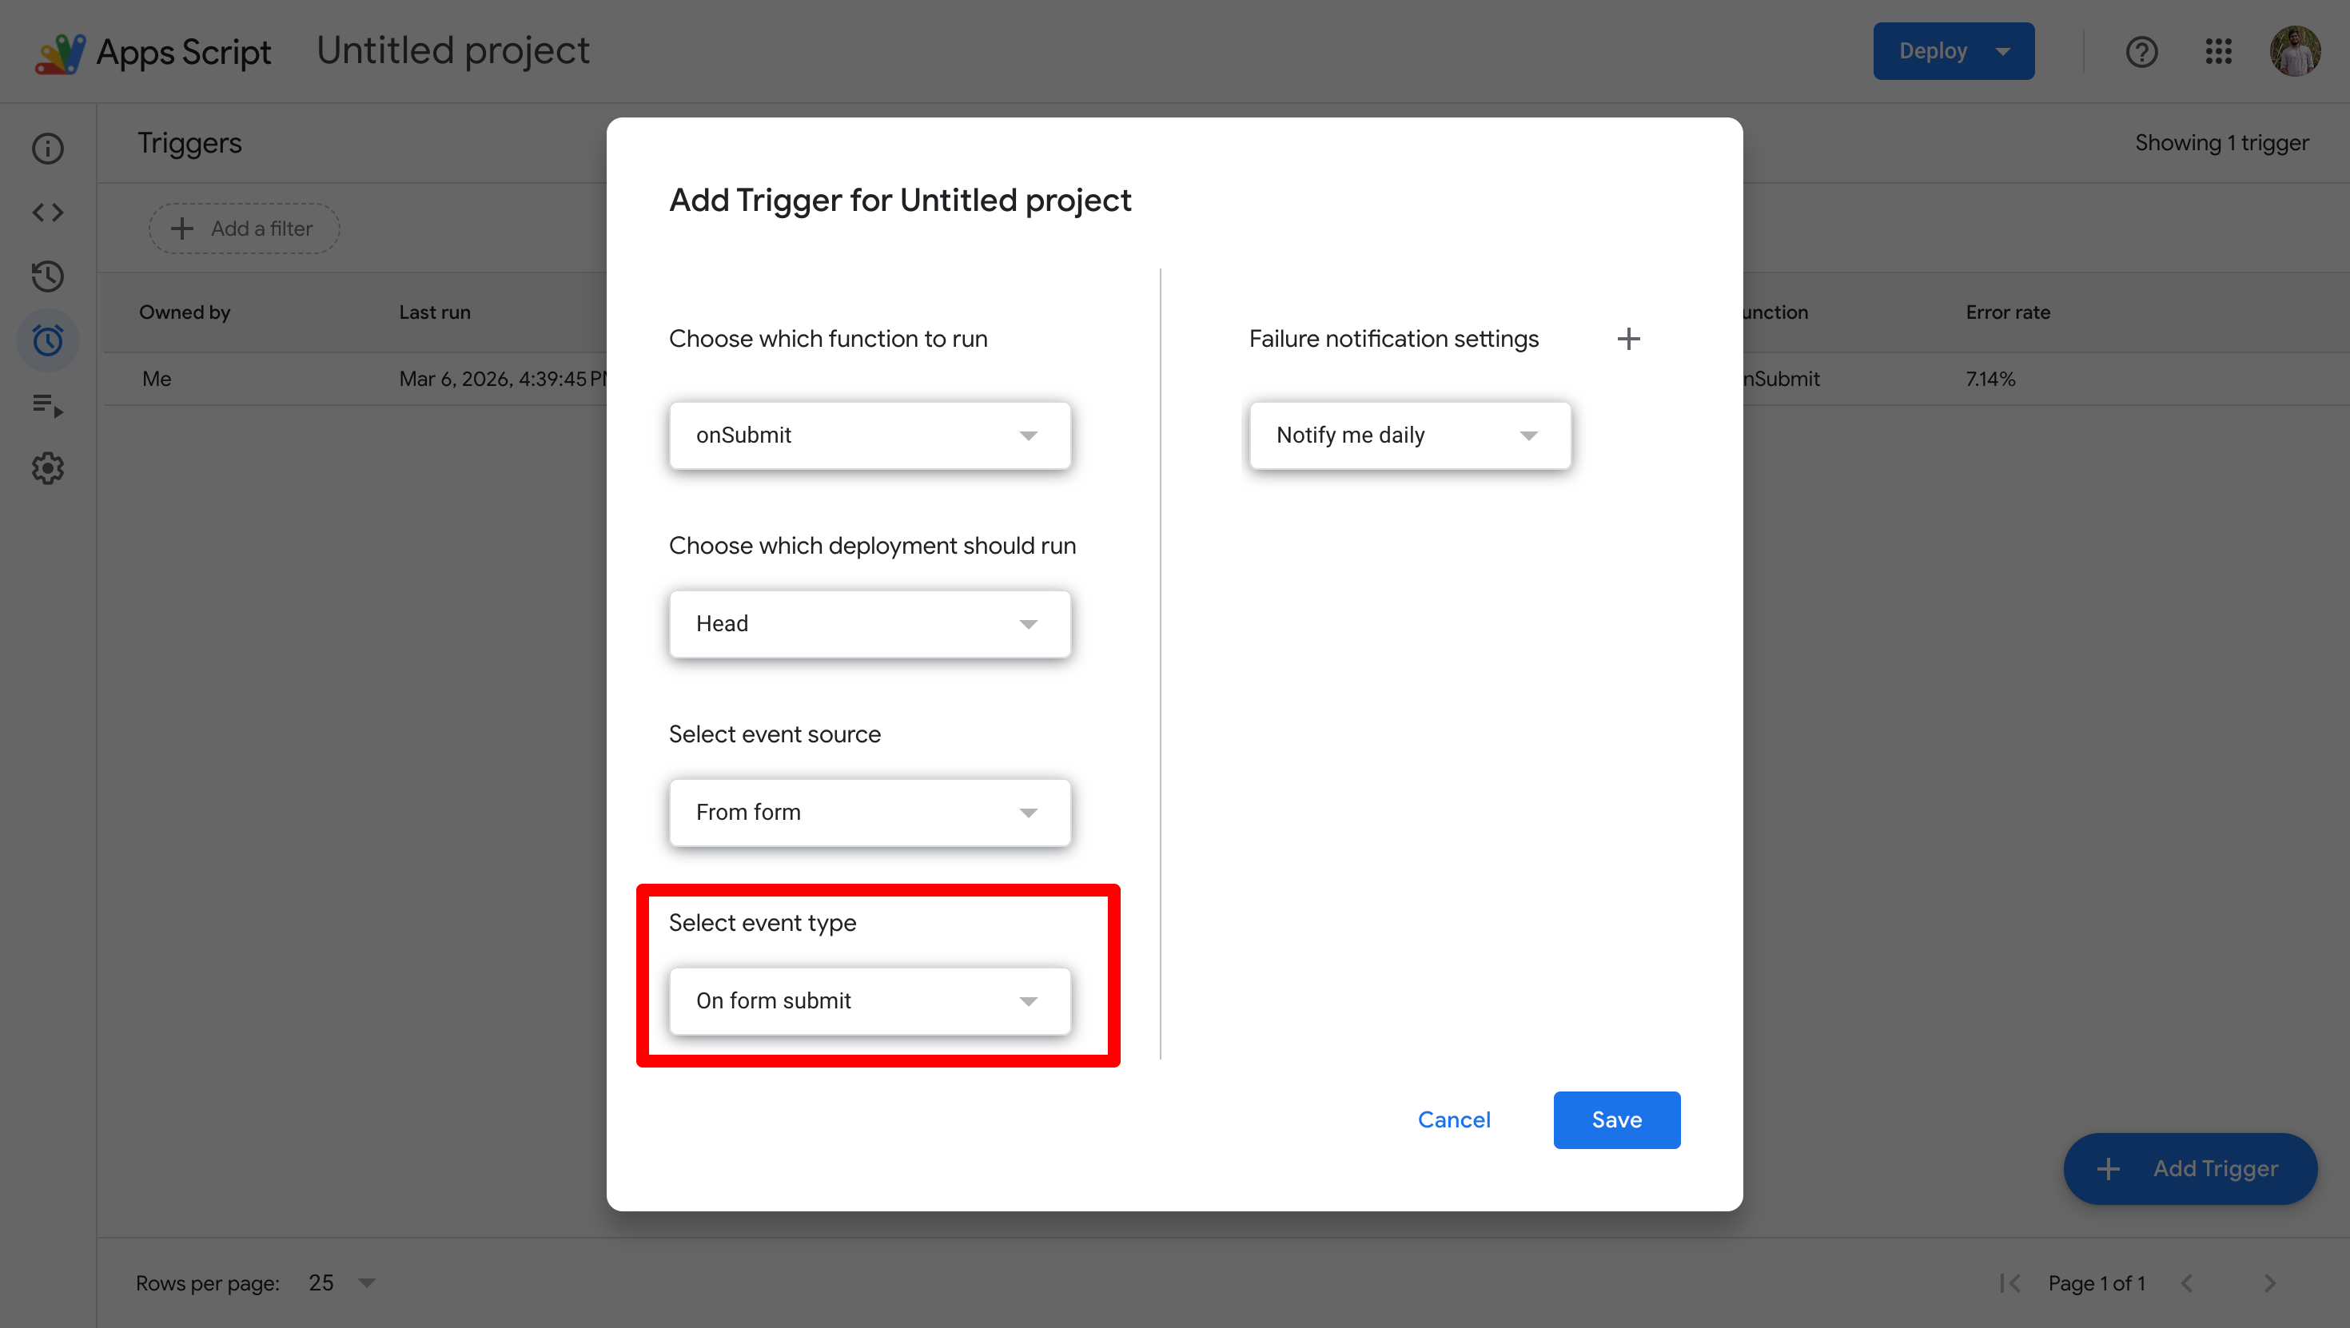Expand the Notify me daily dropdown
This screenshot has height=1328, width=2350.
pyautogui.click(x=1409, y=436)
